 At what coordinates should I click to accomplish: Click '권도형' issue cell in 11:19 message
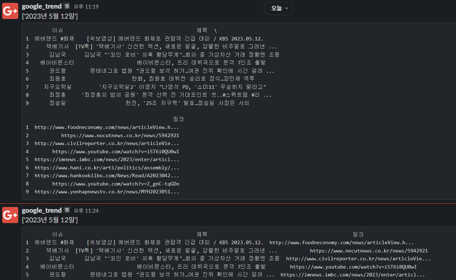pos(58,71)
